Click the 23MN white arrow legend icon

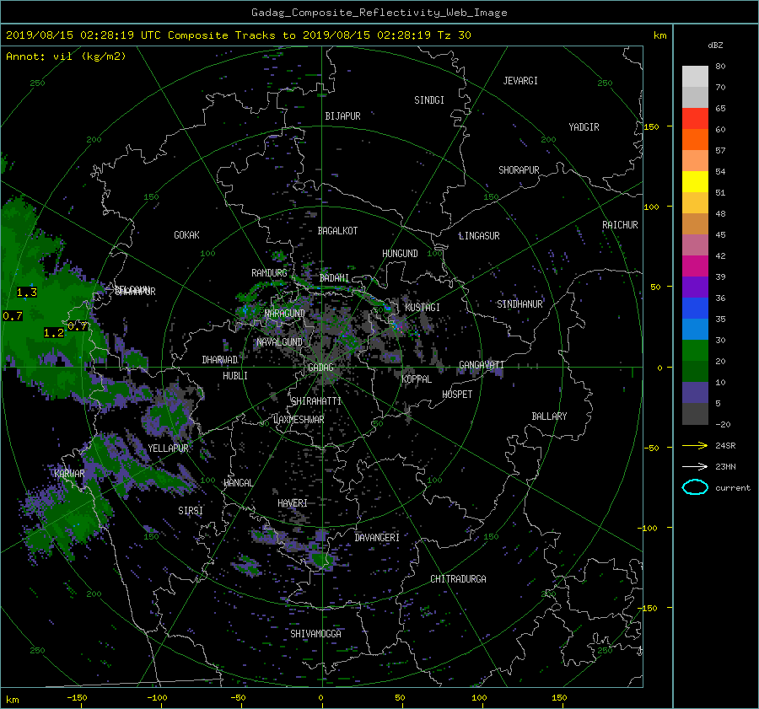click(695, 466)
